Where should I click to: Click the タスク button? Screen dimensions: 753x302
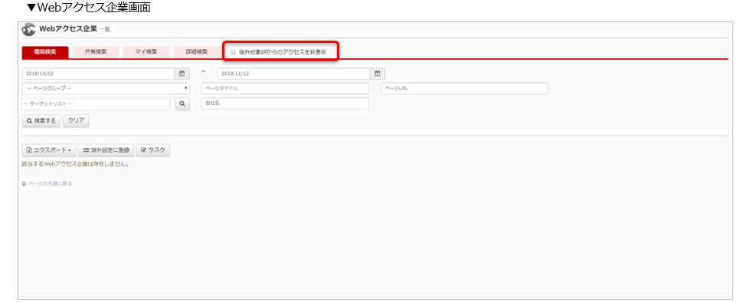click(152, 150)
